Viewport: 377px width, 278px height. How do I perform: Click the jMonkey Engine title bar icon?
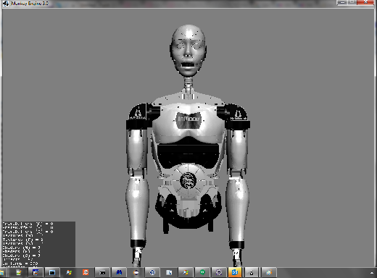click(x=6, y=4)
